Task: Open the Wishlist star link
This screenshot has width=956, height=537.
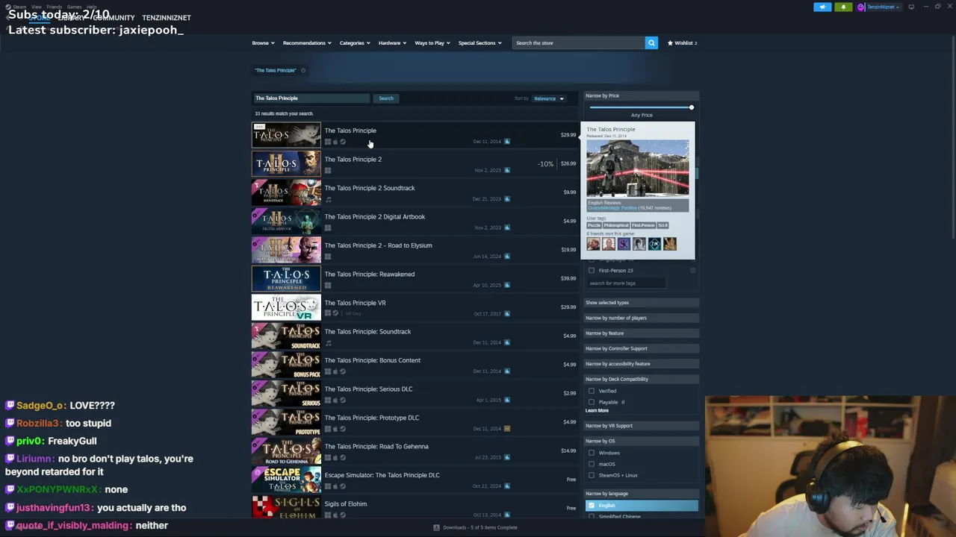Action: (x=682, y=43)
